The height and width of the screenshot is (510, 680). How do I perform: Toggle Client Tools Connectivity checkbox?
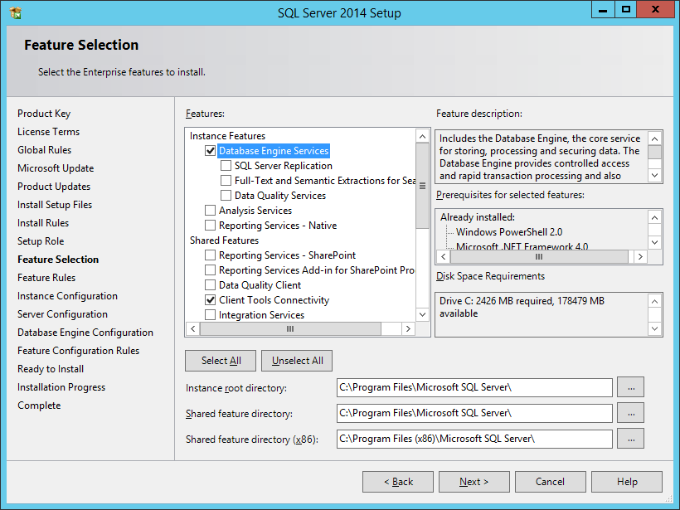point(211,300)
